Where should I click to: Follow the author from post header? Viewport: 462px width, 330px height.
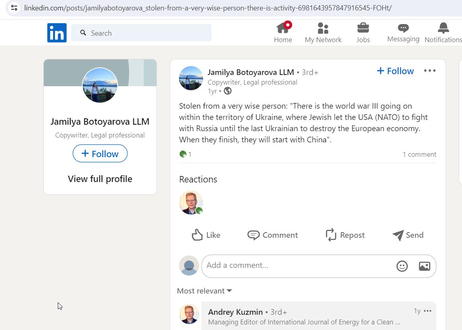point(395,71)
